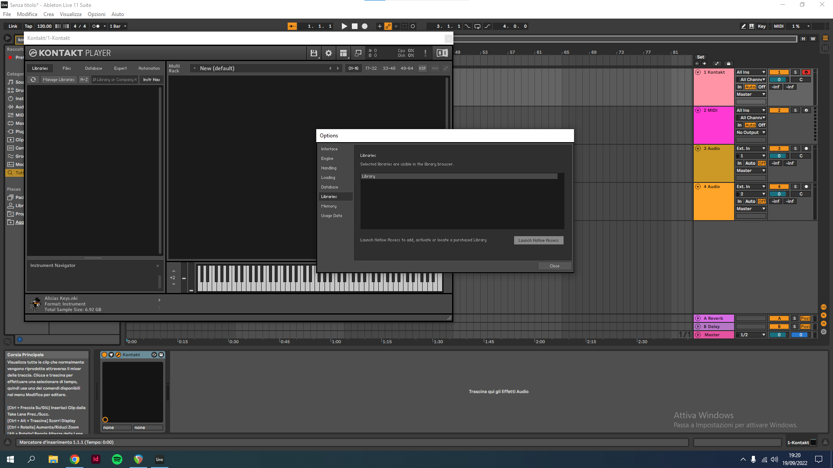Open Kontakt options gear icon
Image resolution: width=833 pixels, height=468 pixels.
tap(328, 53)
